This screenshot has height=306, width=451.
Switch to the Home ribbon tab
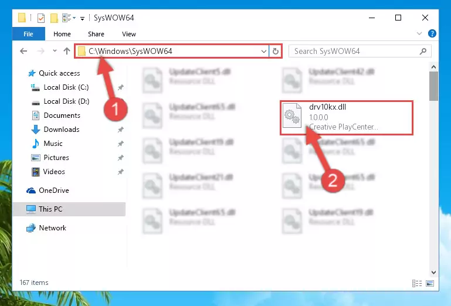[x=62, y=34]
